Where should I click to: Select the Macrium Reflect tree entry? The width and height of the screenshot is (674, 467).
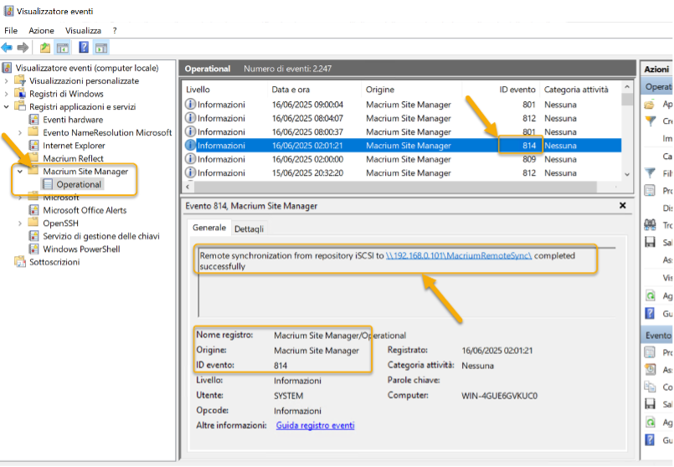pyautogui.click(x=73, y=158)
